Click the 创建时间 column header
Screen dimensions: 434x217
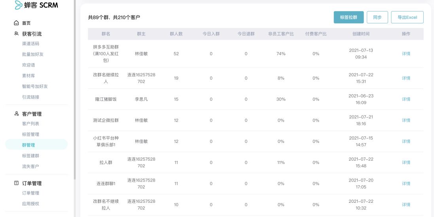(361, 34)
